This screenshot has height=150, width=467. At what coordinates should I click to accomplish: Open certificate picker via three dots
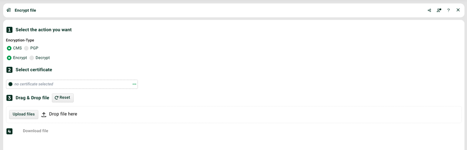[x=134, y=84]
